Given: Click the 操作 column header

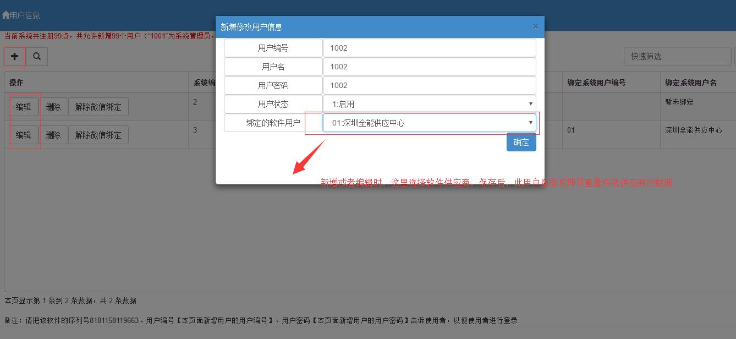Looking at the screenshot, I should coord(17,83).
